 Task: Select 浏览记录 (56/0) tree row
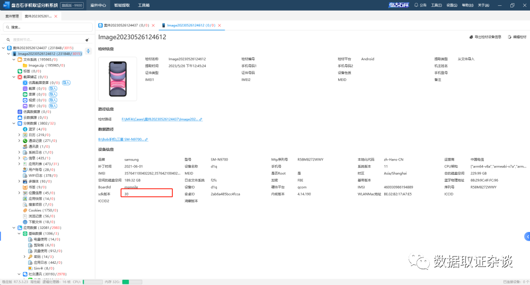click(x=40, y=216)
